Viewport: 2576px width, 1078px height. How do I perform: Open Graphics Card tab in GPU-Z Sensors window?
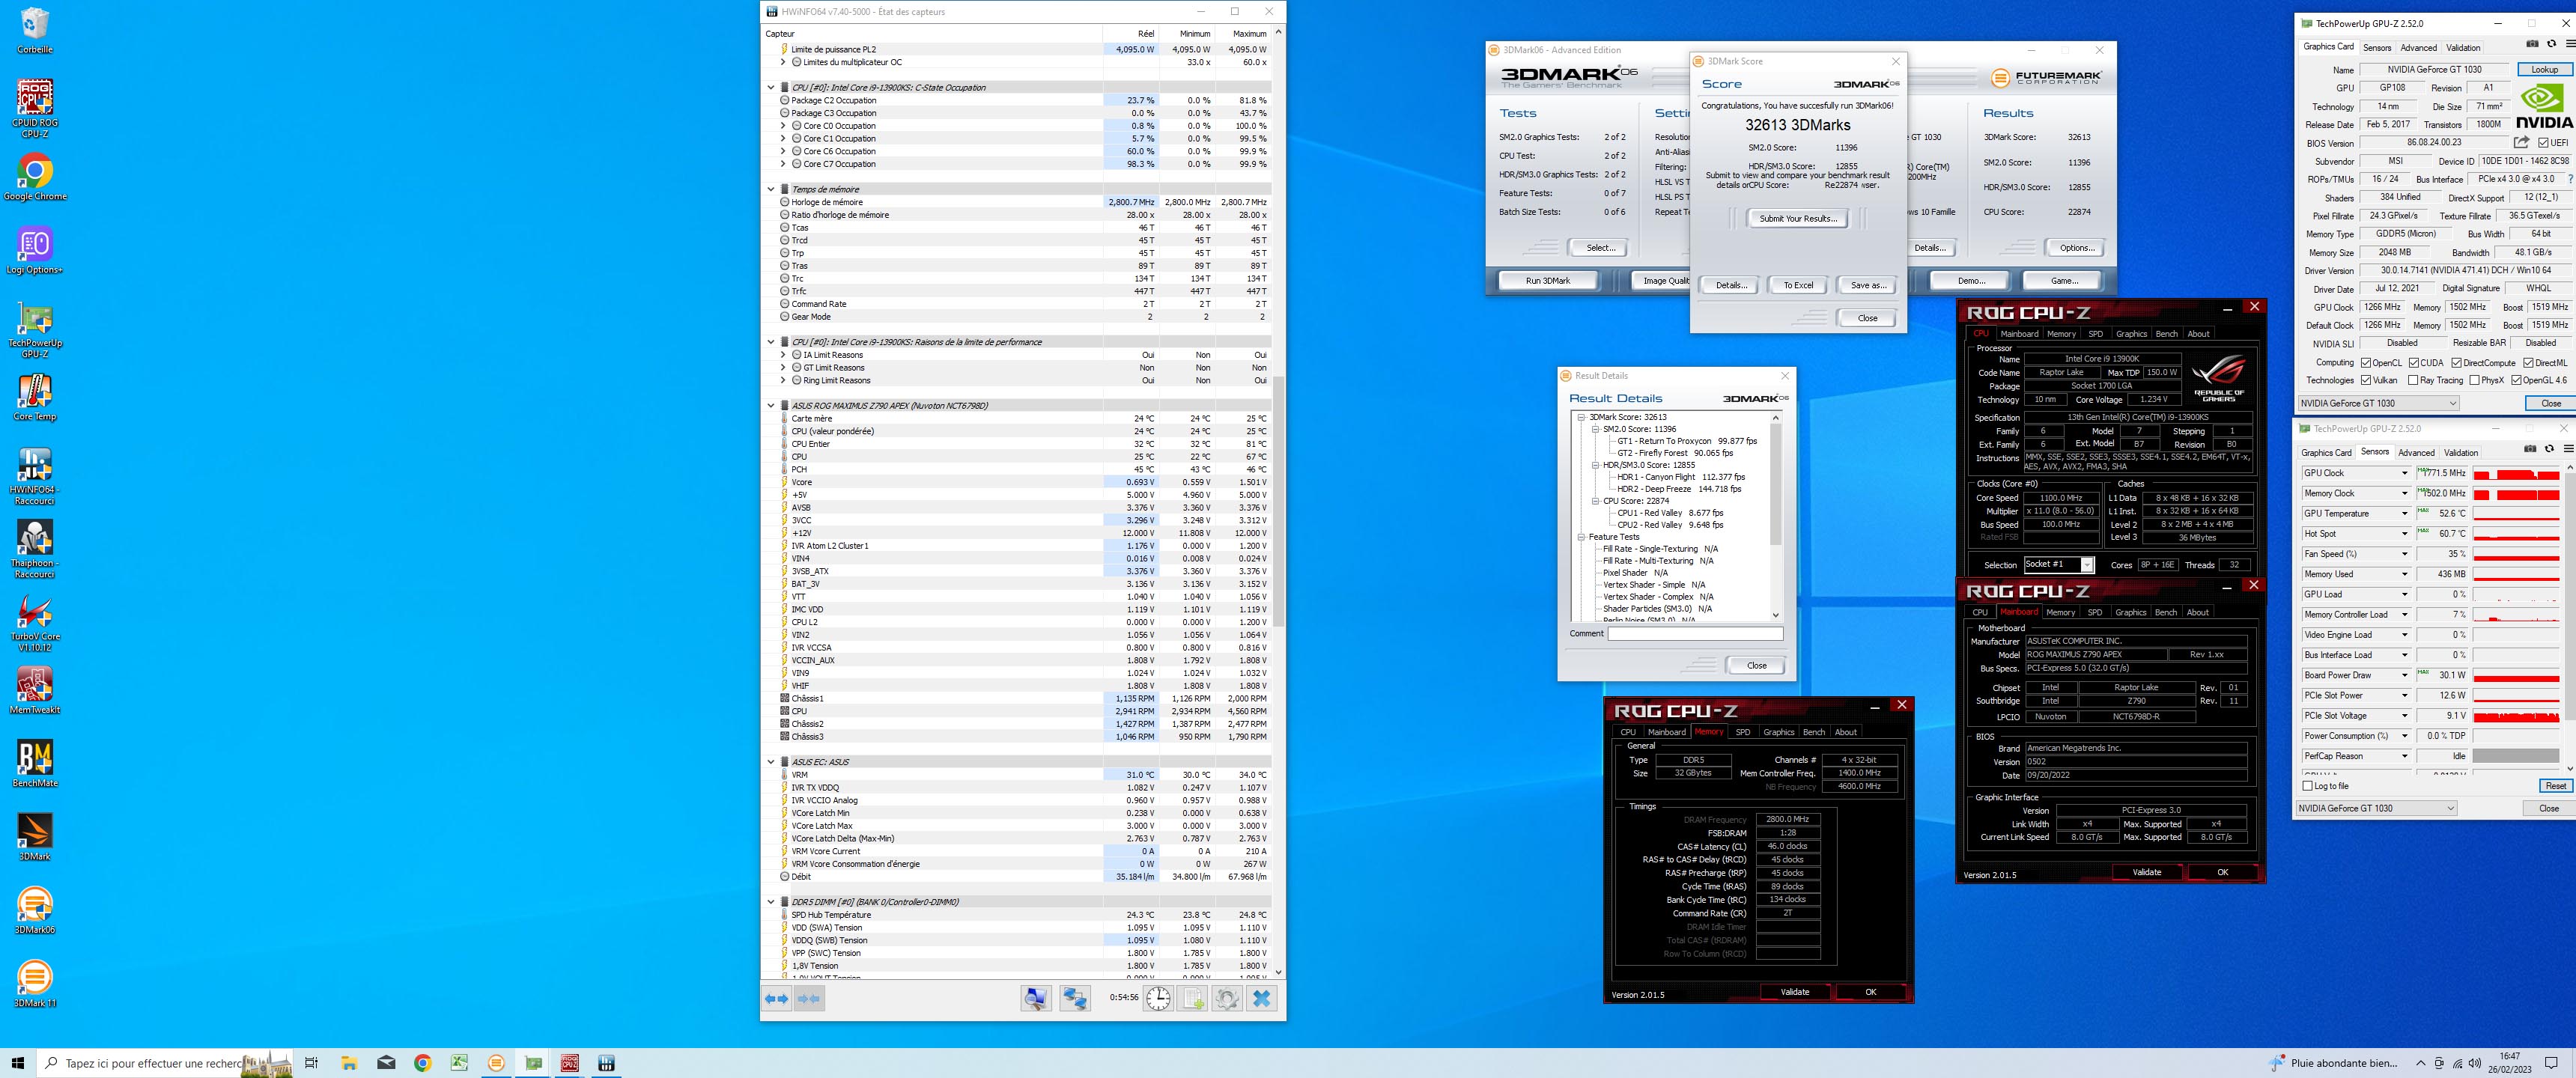2326,453
